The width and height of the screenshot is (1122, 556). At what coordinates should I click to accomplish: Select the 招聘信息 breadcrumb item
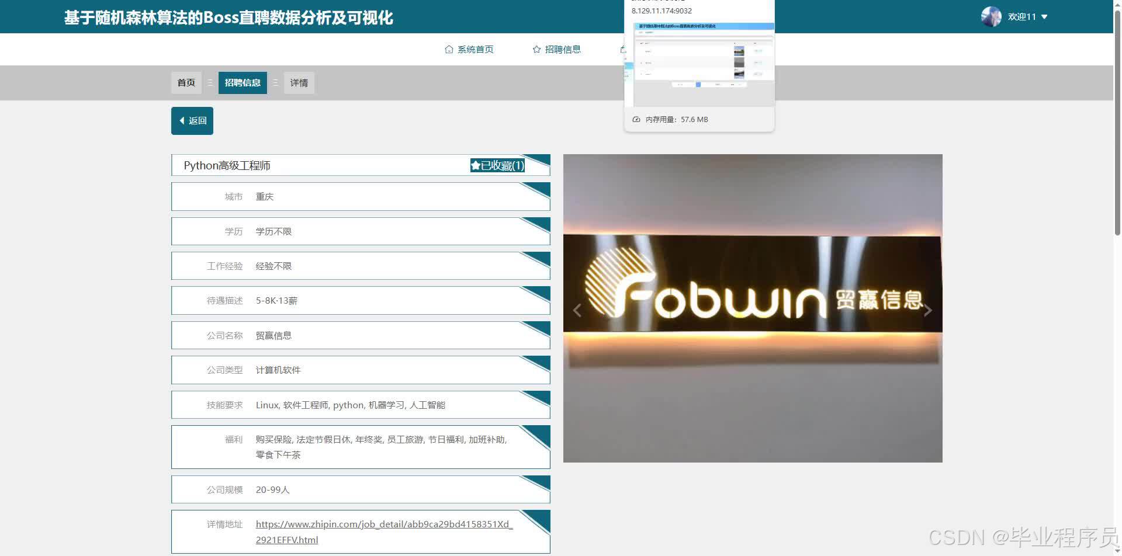click(x=243, y=83)
